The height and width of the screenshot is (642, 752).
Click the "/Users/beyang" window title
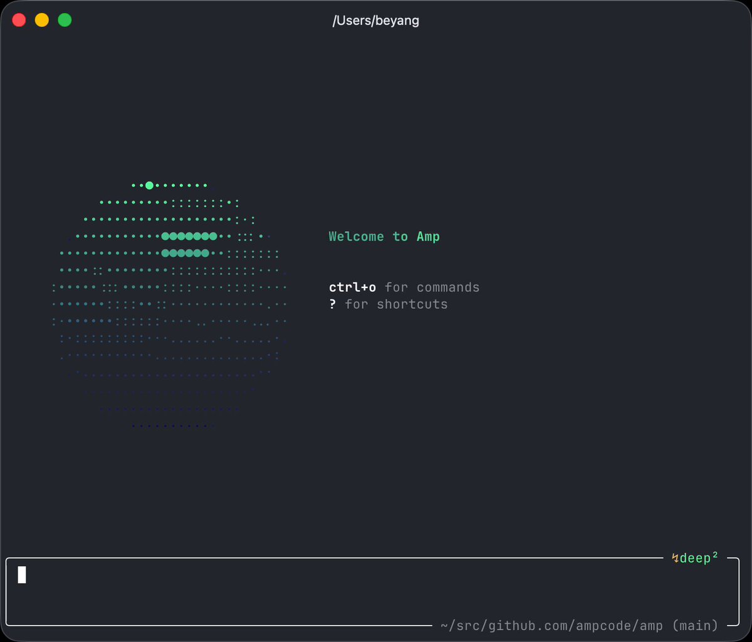point(376,20)
